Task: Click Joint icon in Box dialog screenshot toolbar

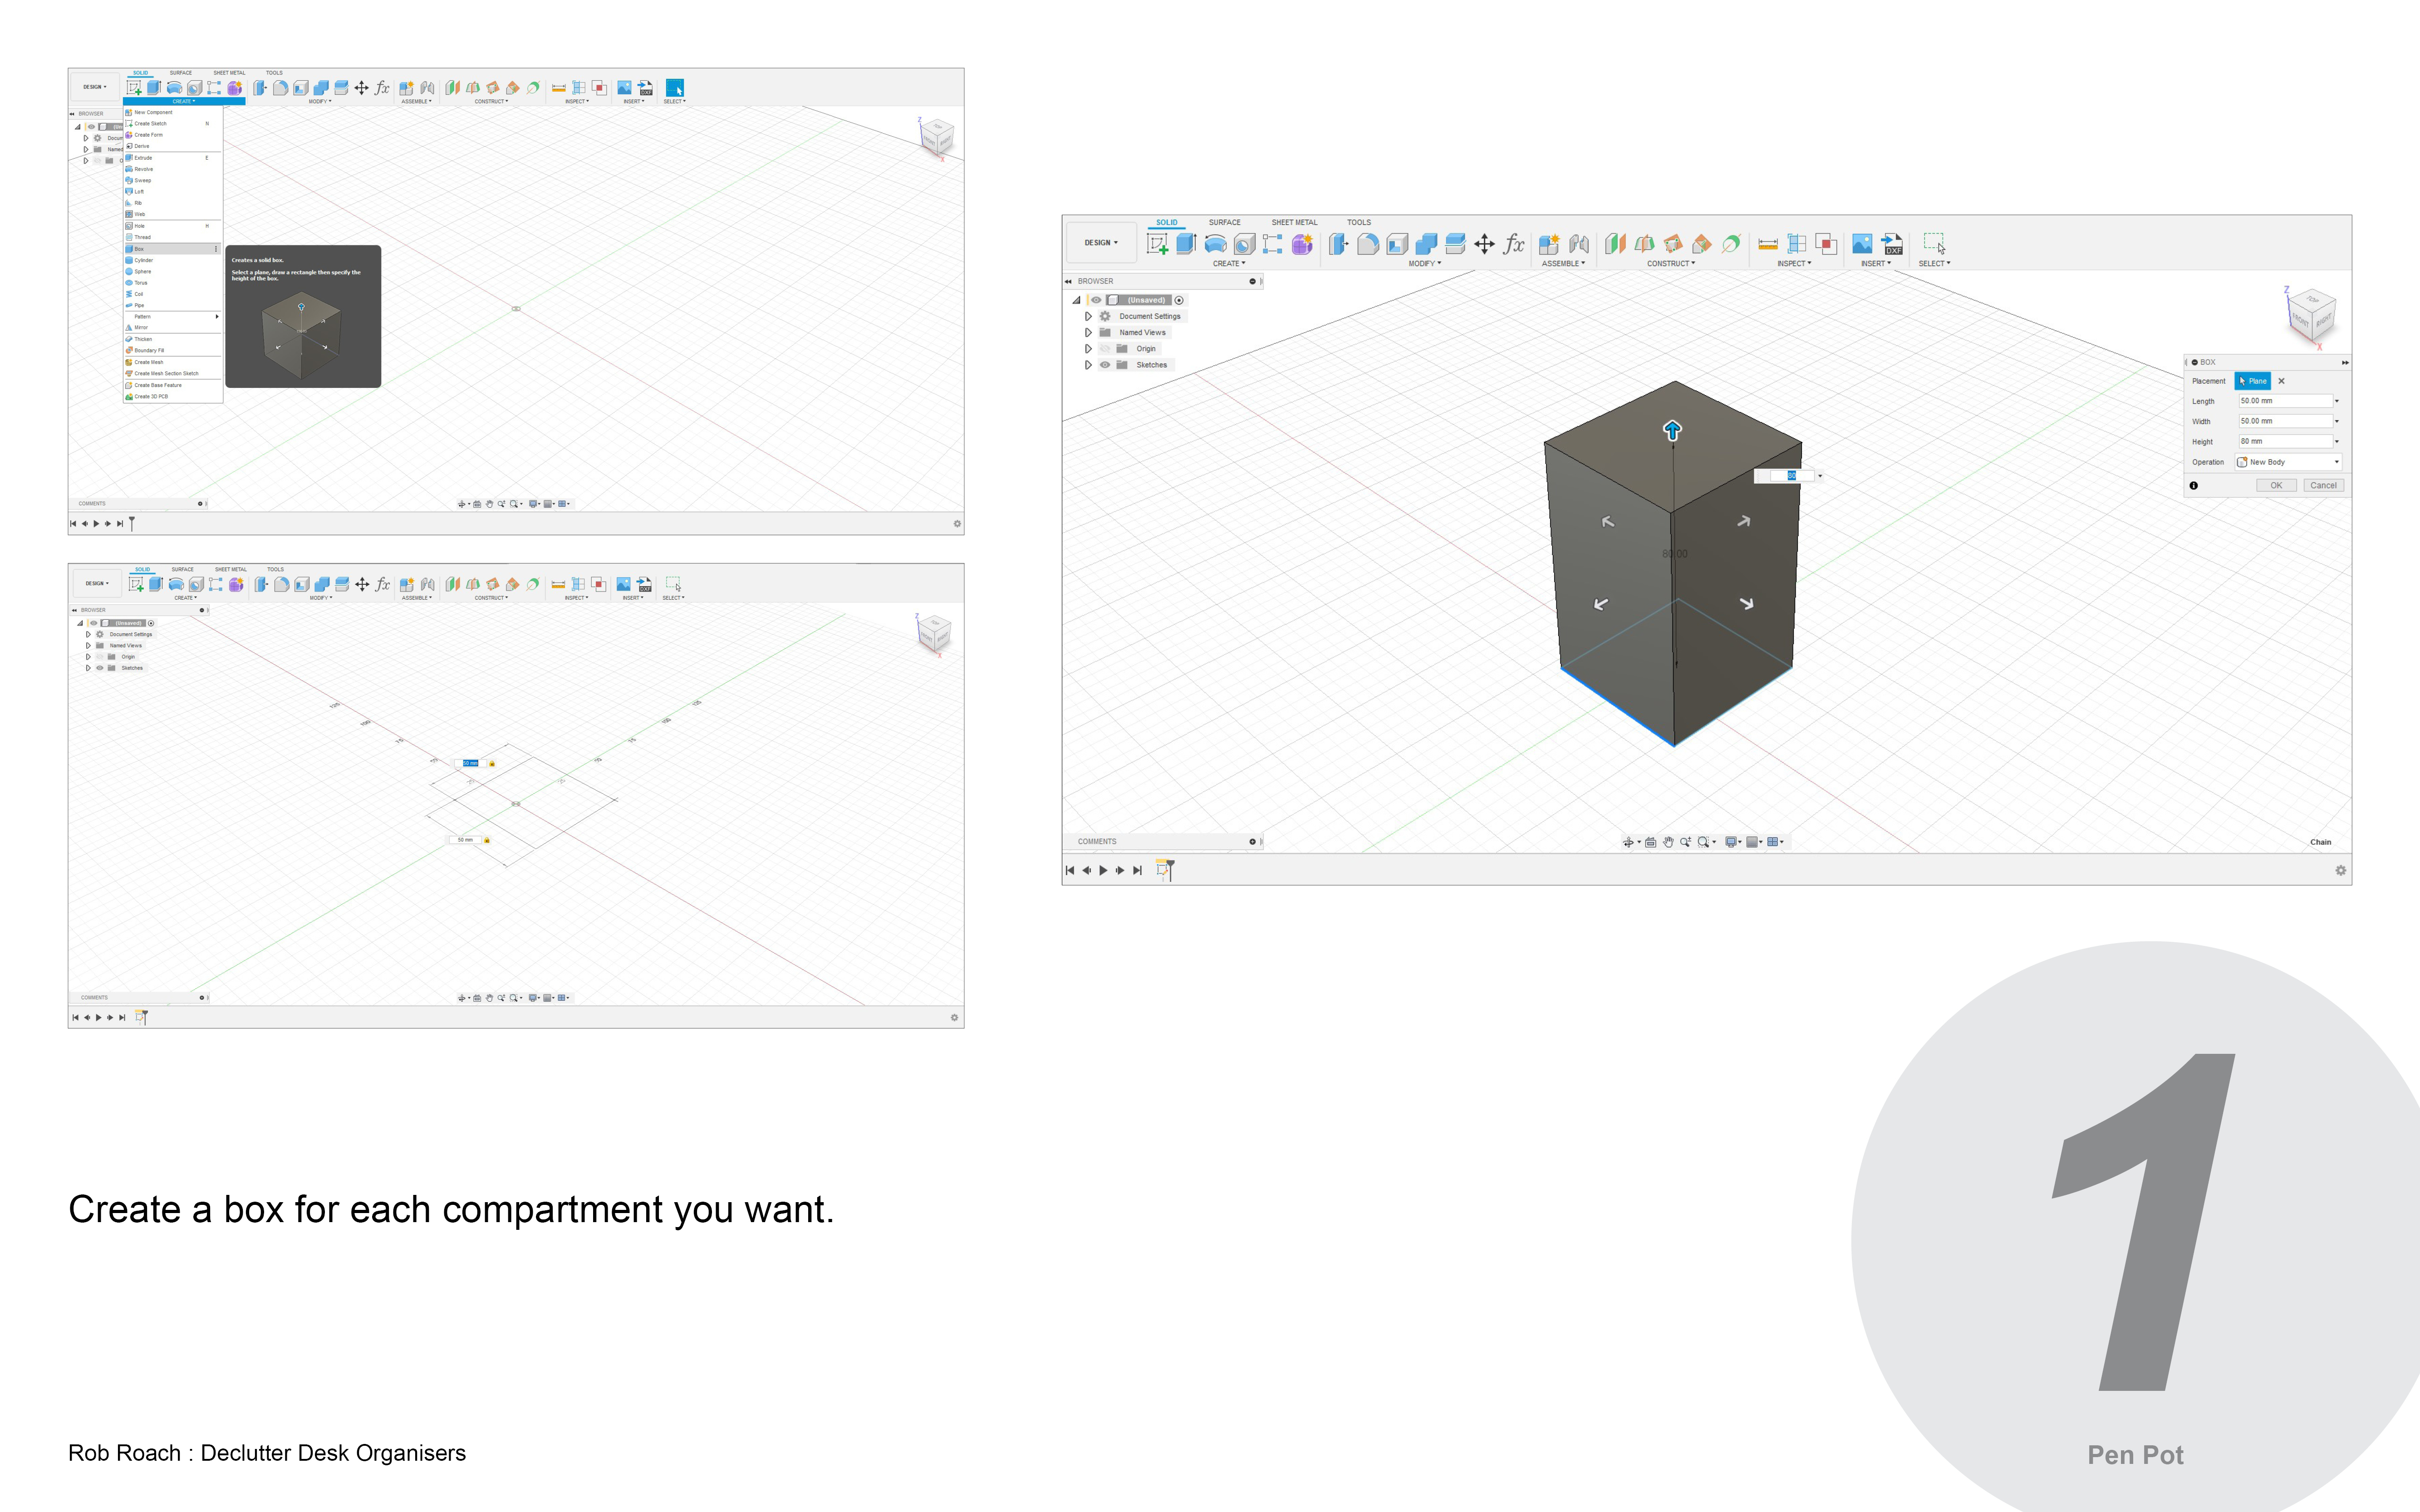Action: [1579, 244]
